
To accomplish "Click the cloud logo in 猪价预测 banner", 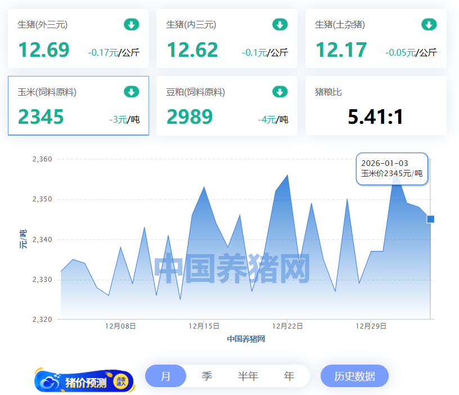I will [49, 383].
